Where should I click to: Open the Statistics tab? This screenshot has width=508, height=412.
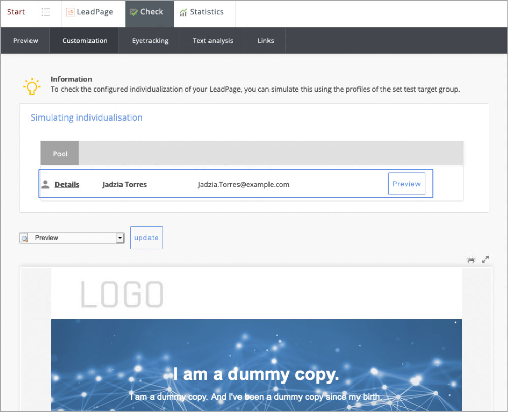click(x=201, y=12)
